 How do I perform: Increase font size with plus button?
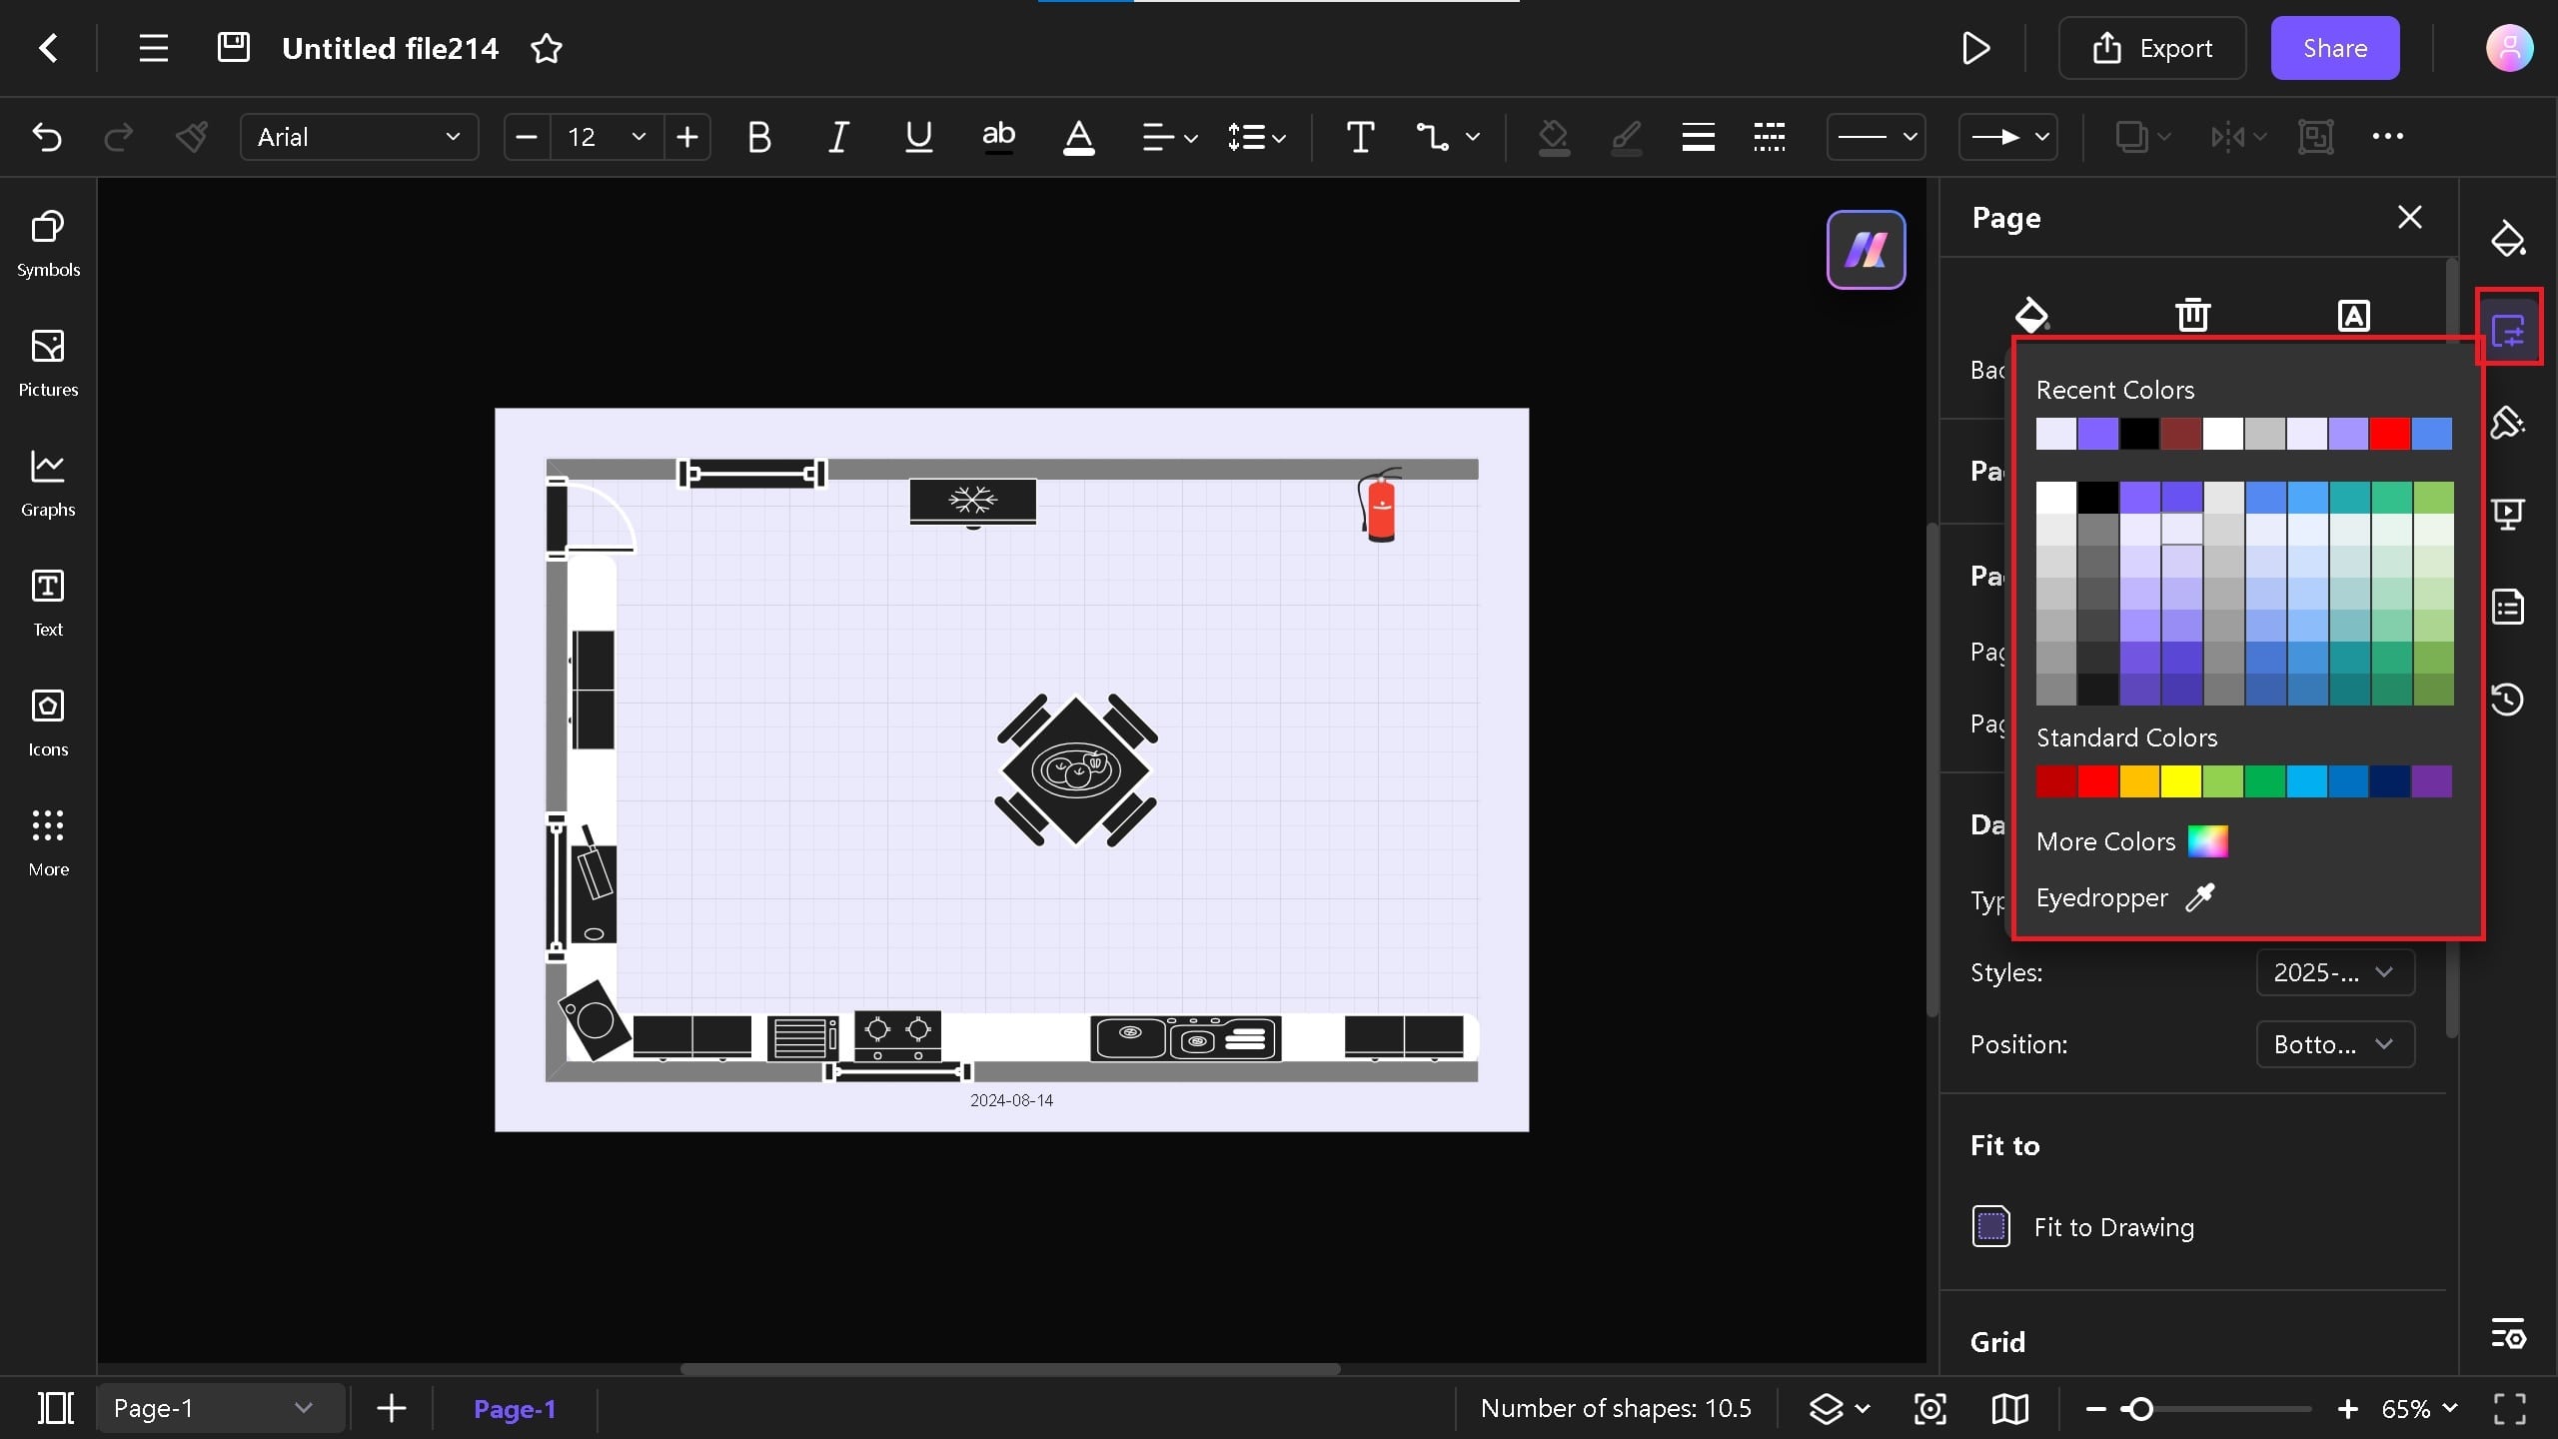pos(687,137)
